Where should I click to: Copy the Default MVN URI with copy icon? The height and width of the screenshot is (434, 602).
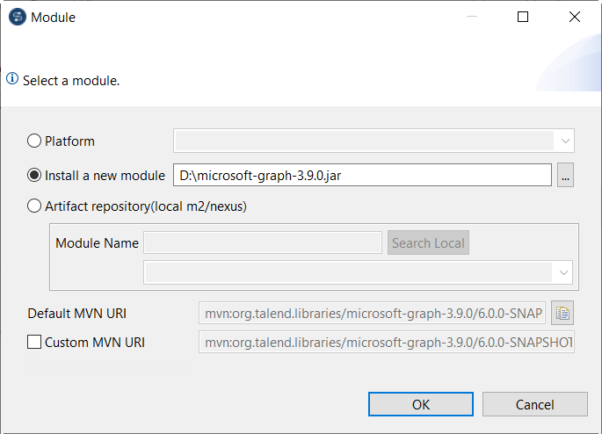(x=562, y=313)
